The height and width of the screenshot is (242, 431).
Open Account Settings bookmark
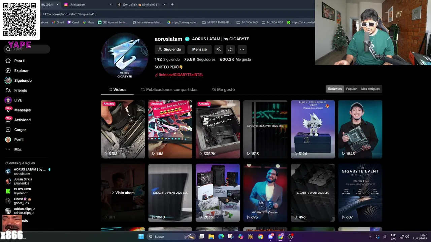(113, 23)
